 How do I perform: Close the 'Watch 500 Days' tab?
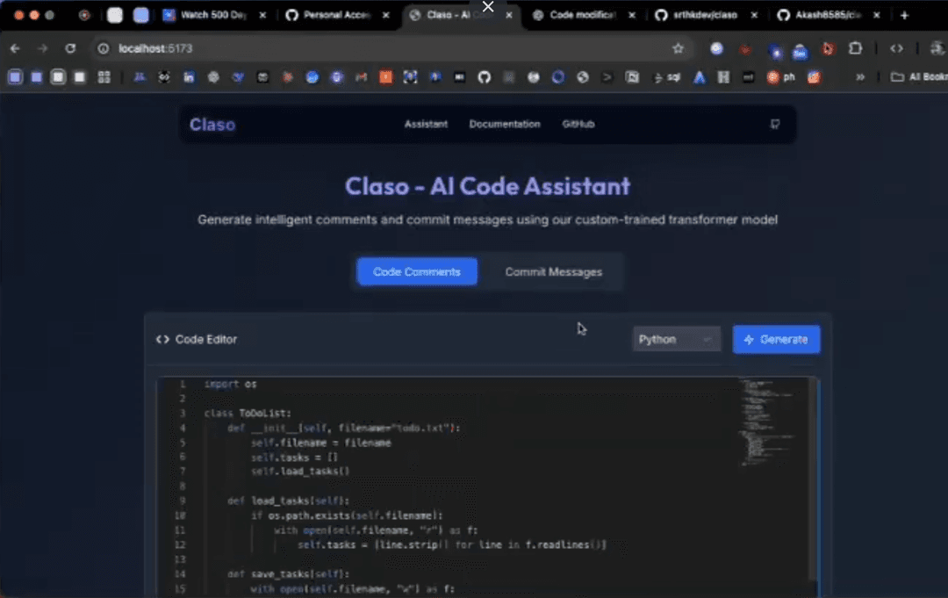pos(262,15)
